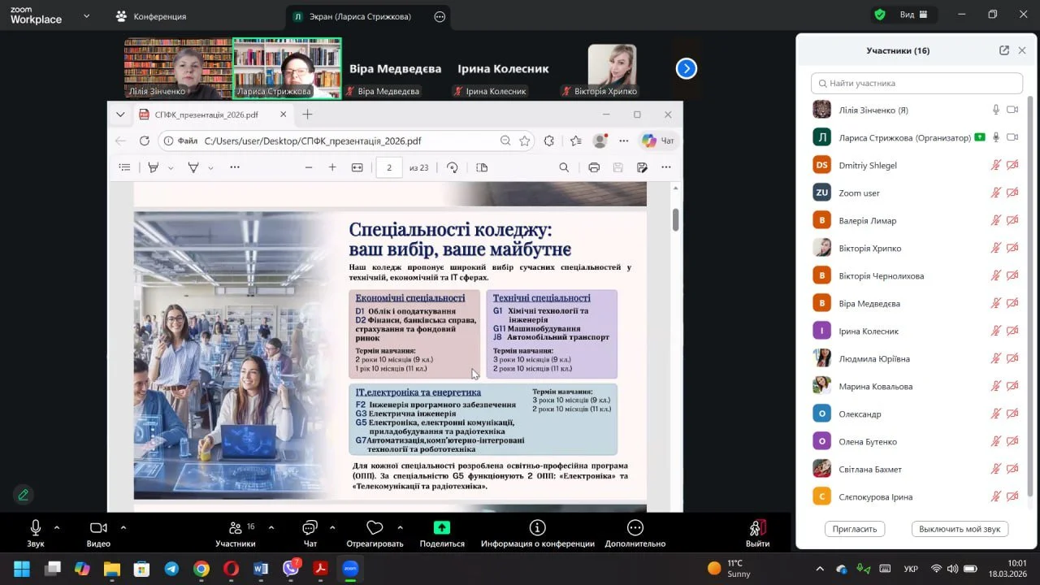The height and width of the screenshot is (585, 1040).
Task: Open Информация о конференции
Action: [537, 533]
